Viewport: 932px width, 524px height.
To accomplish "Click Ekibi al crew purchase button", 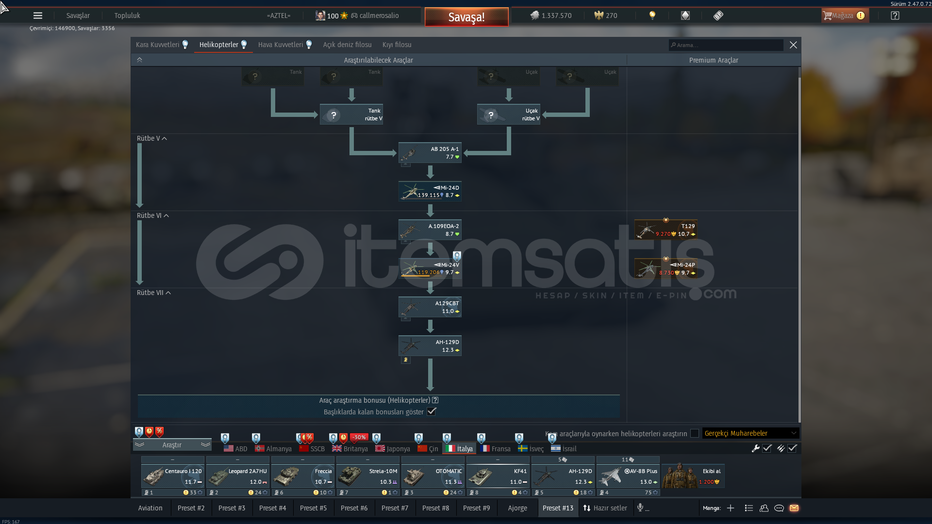I will pyautogui.click(x=693, y=476).
